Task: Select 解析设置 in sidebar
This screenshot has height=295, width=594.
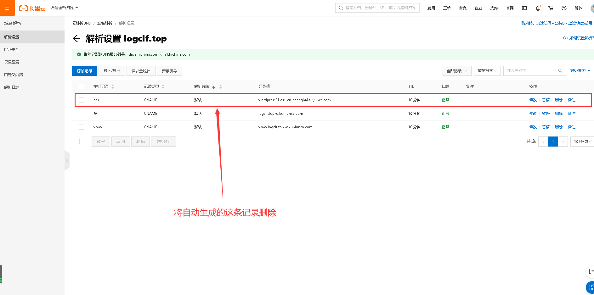Action: (x=32, y=37)
